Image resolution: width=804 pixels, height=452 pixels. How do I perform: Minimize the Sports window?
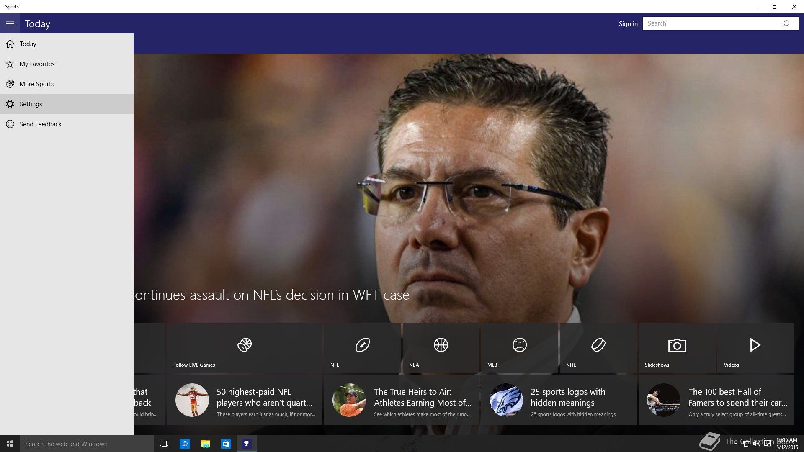coord(756,7)
